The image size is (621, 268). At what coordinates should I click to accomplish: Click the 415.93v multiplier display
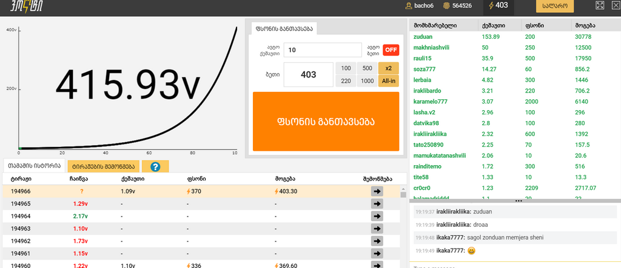(x=128, y=85)
